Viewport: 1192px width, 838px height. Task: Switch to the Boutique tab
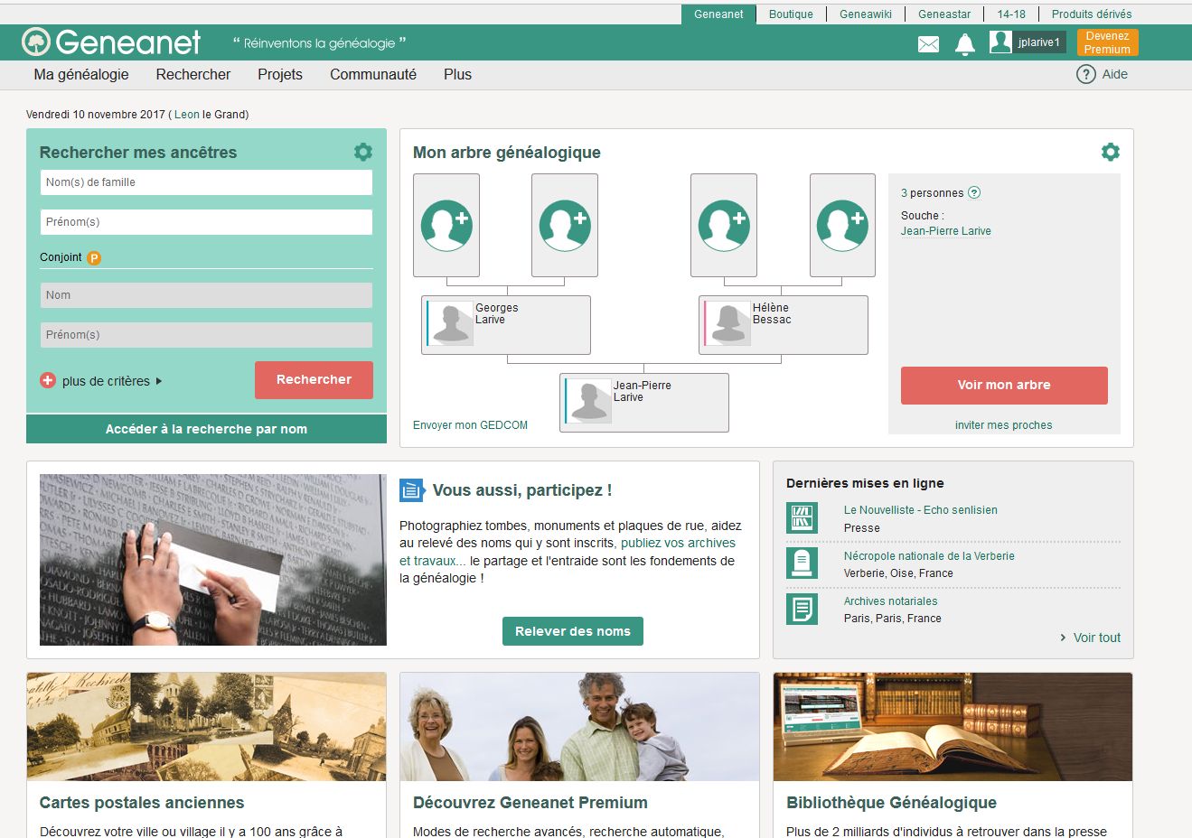[791, 14]
